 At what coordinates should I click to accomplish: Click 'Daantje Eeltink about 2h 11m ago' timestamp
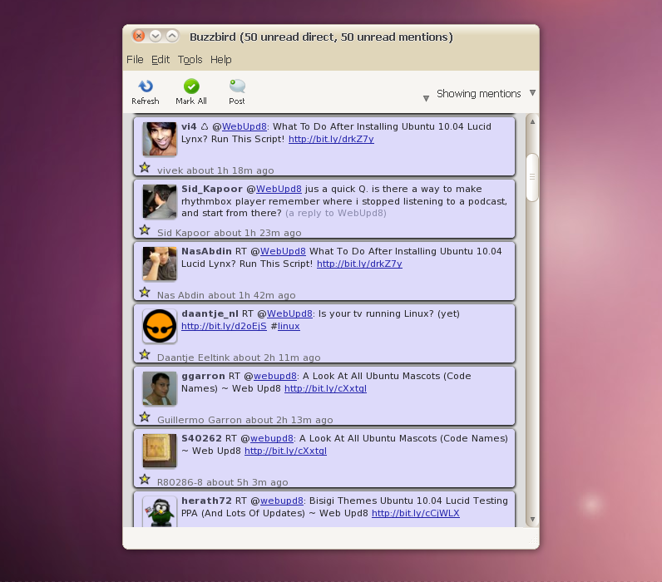(239, 358)
